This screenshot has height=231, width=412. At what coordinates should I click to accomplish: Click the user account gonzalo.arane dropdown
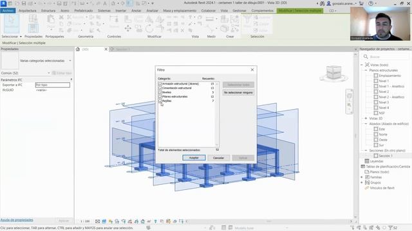[342, 3]
